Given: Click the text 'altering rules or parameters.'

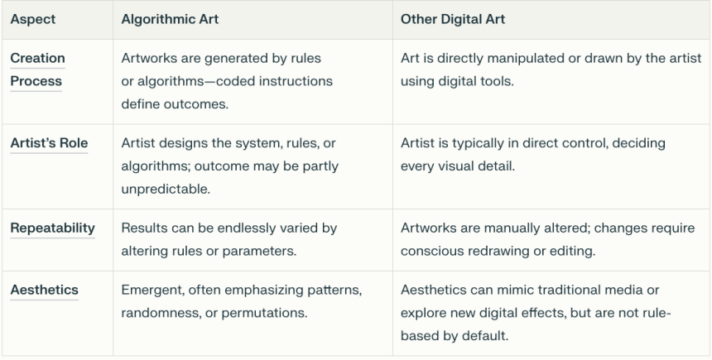Looking at the screenshot, I should click(209, 251).
